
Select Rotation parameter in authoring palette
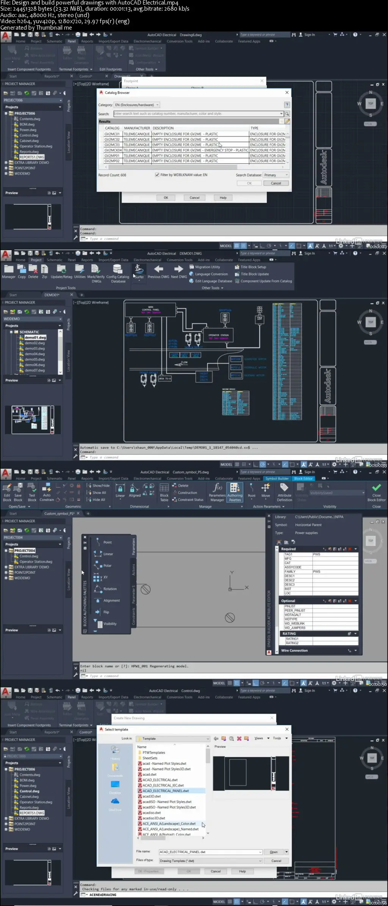click(x=106, y=588)
